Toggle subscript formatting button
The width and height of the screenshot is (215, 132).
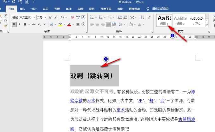tap(39, 24)
